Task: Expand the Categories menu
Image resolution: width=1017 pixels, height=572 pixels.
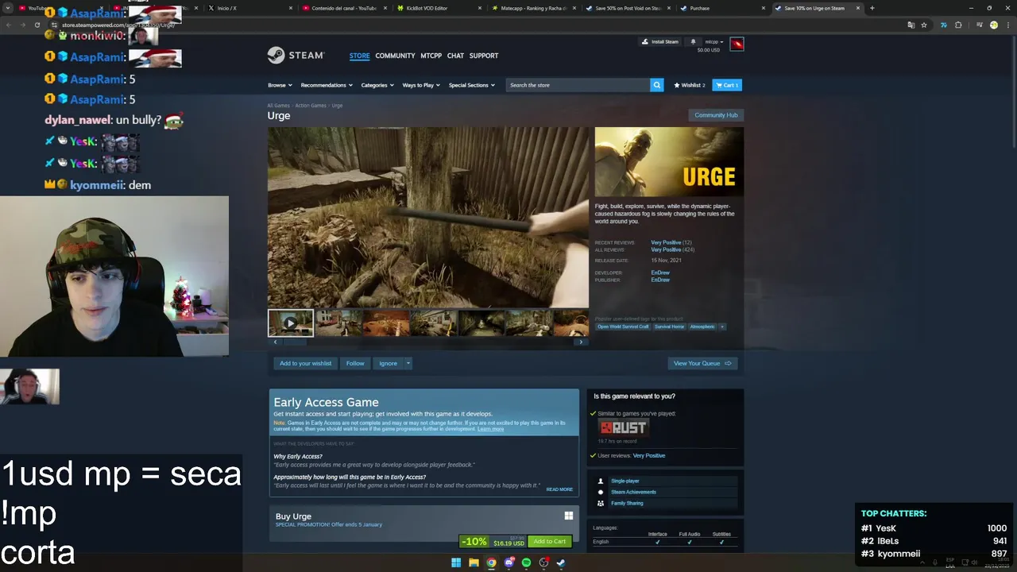Action: [377, 85]
